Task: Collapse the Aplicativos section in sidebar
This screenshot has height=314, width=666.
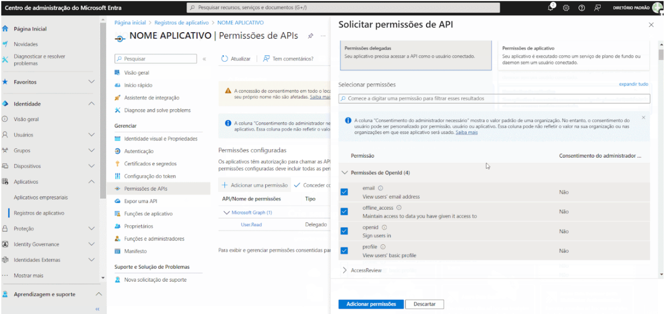Action: (x=92, y=182)
